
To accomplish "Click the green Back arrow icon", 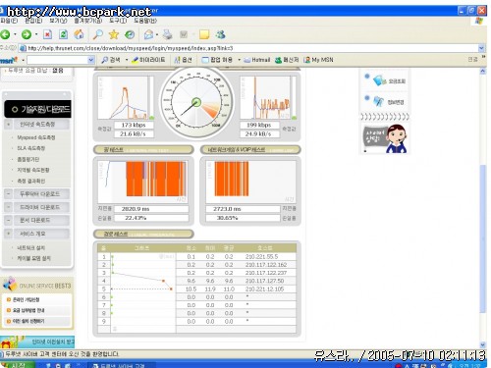I will point(5,34).
